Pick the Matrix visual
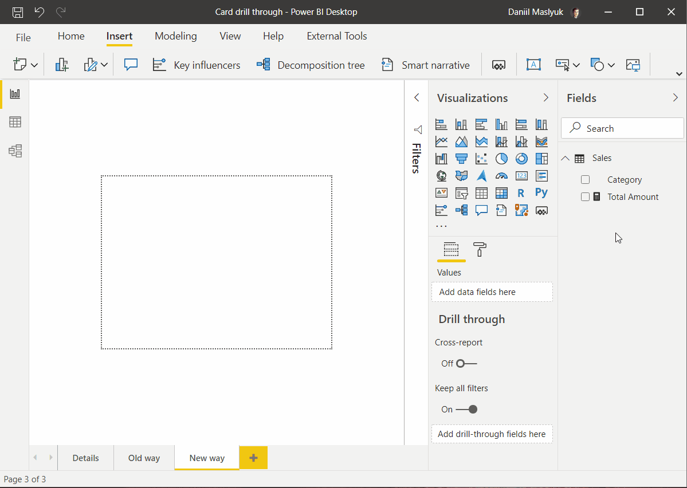Screen dimensions: 687x488 pos(502,193)
